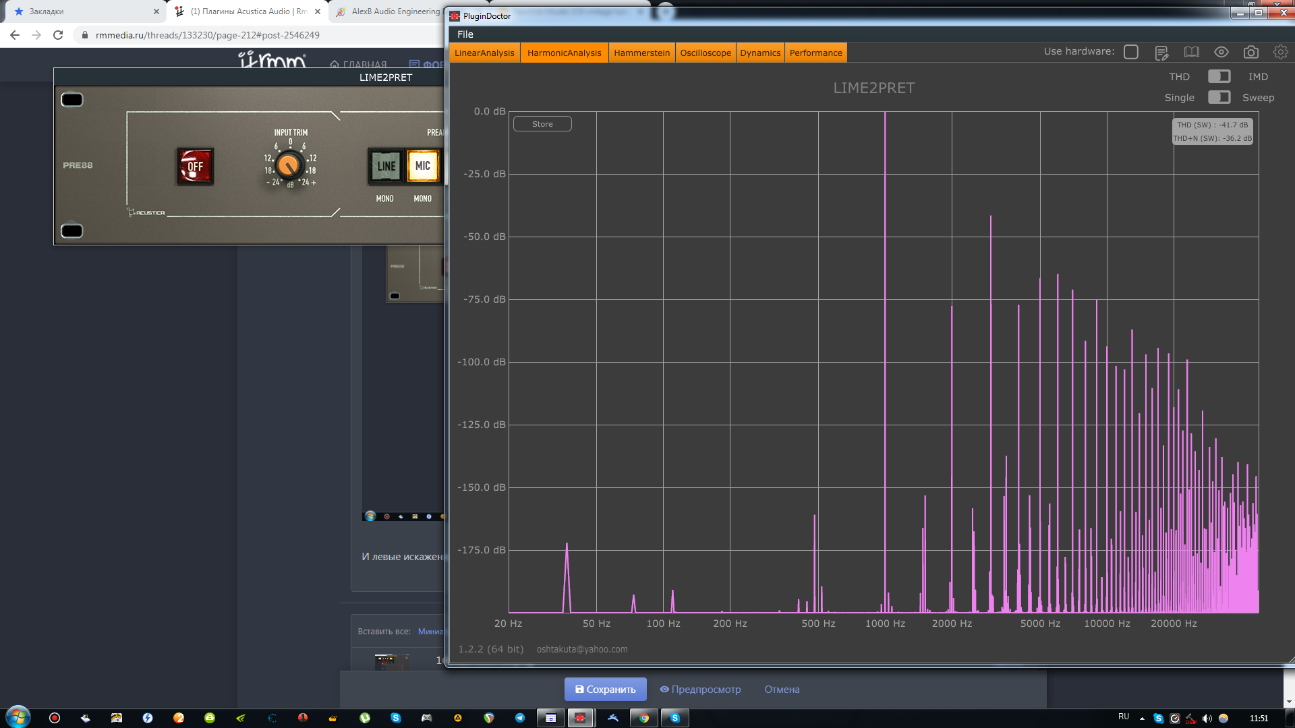1295x728 pixels.
Task: Click the Сохранить save button
Action: 605,689
